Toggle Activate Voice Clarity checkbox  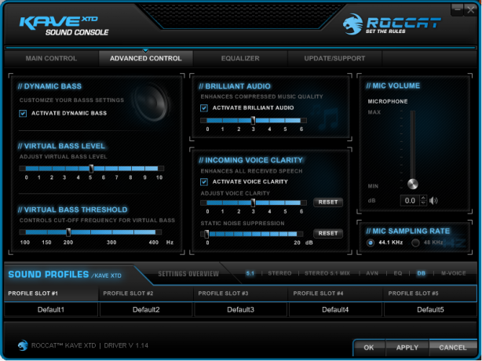pyautogui.click(x=204, y=182)
